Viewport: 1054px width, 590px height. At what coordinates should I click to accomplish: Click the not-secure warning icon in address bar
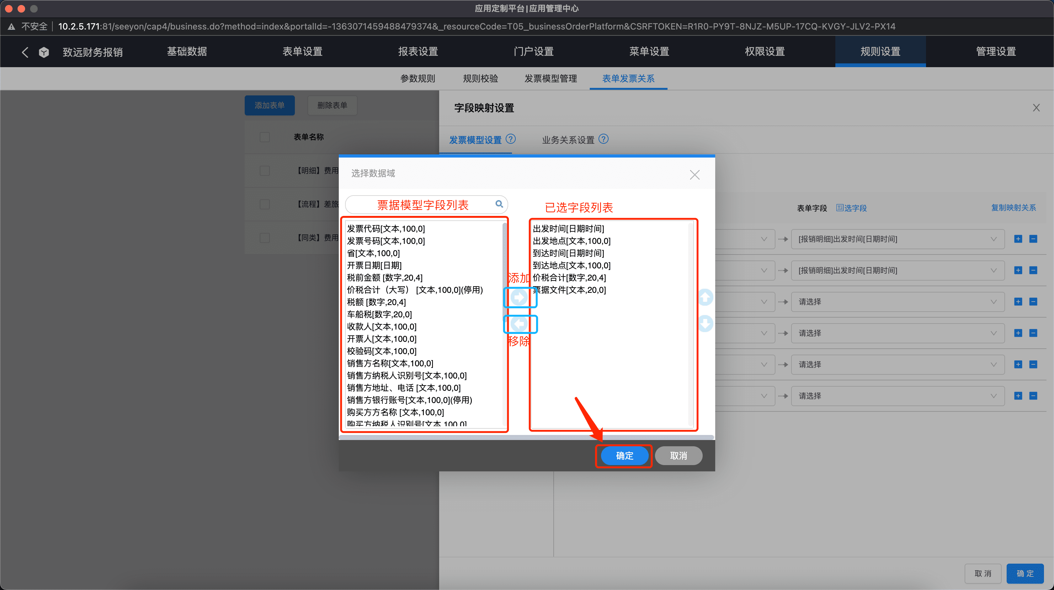(12, 27)
